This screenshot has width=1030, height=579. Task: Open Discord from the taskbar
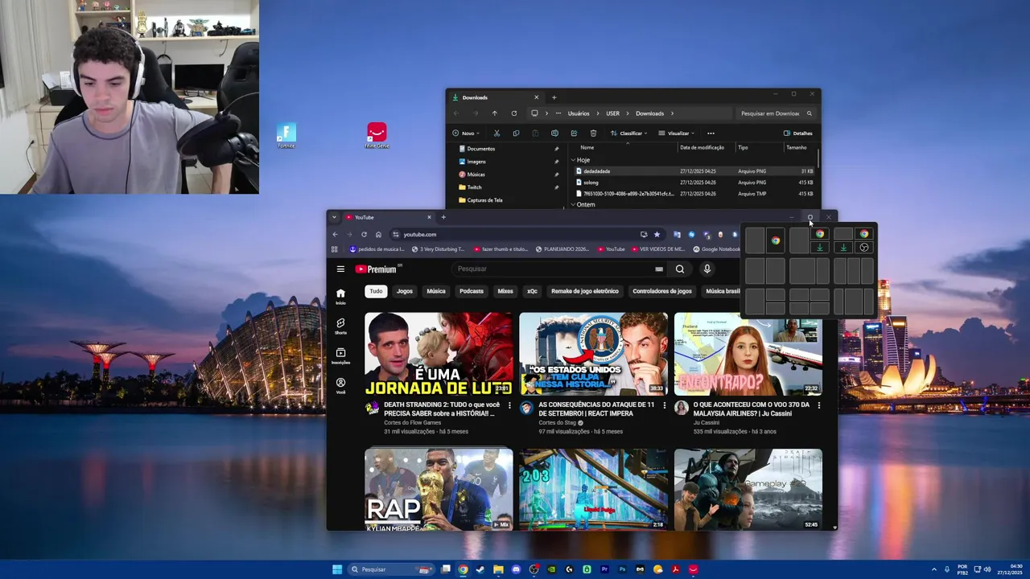[516, 569]
